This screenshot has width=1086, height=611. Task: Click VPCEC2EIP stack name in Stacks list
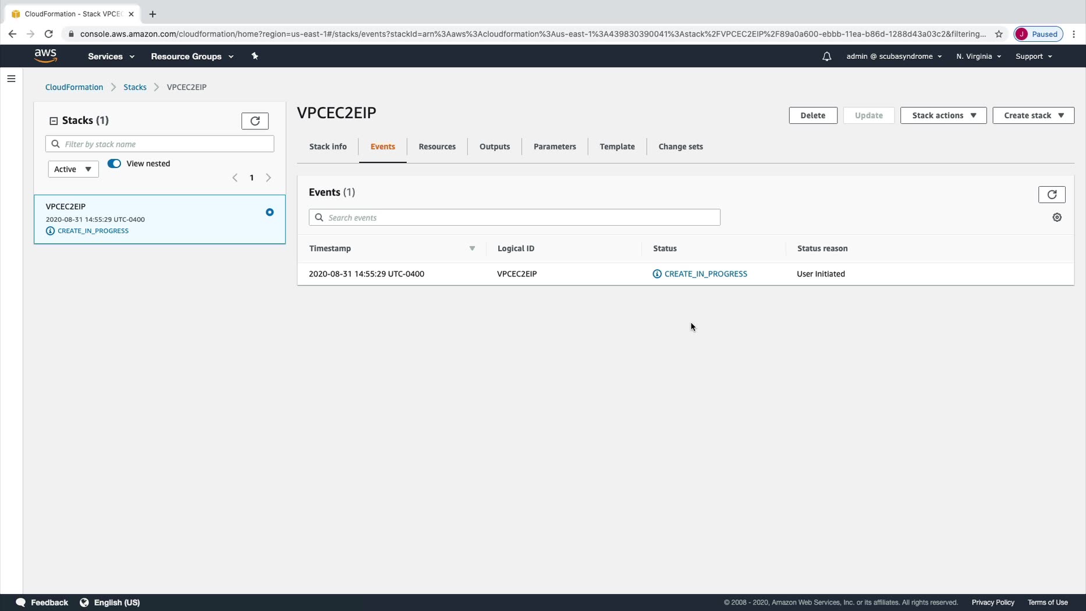(x=66, y=207)
